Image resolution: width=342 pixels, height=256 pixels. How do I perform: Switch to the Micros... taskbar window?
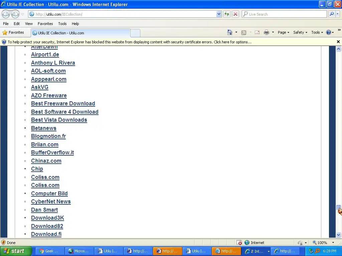[79, 251]
